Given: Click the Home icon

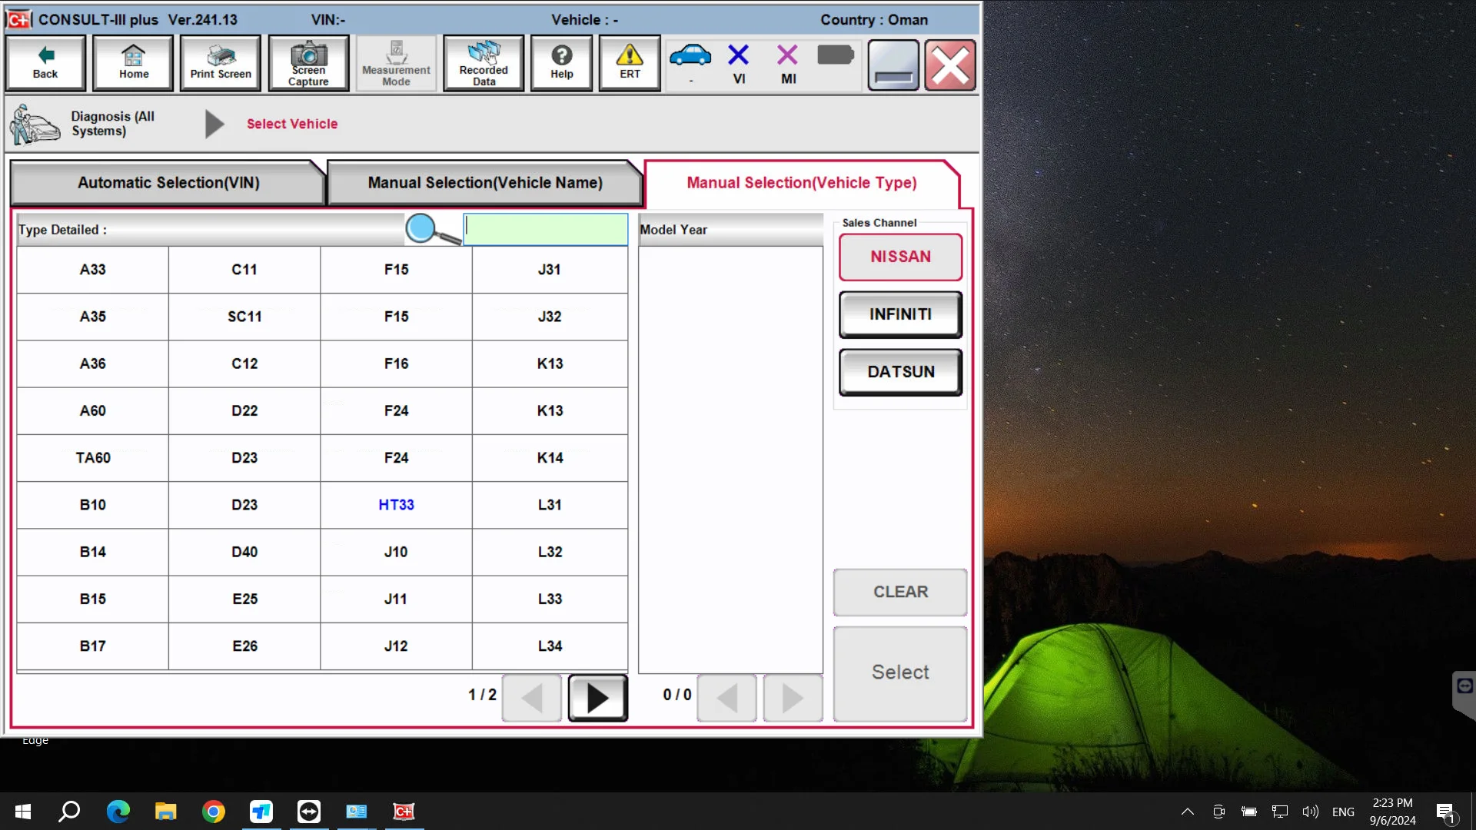Looking at the screenshot, I should [133, 63].
